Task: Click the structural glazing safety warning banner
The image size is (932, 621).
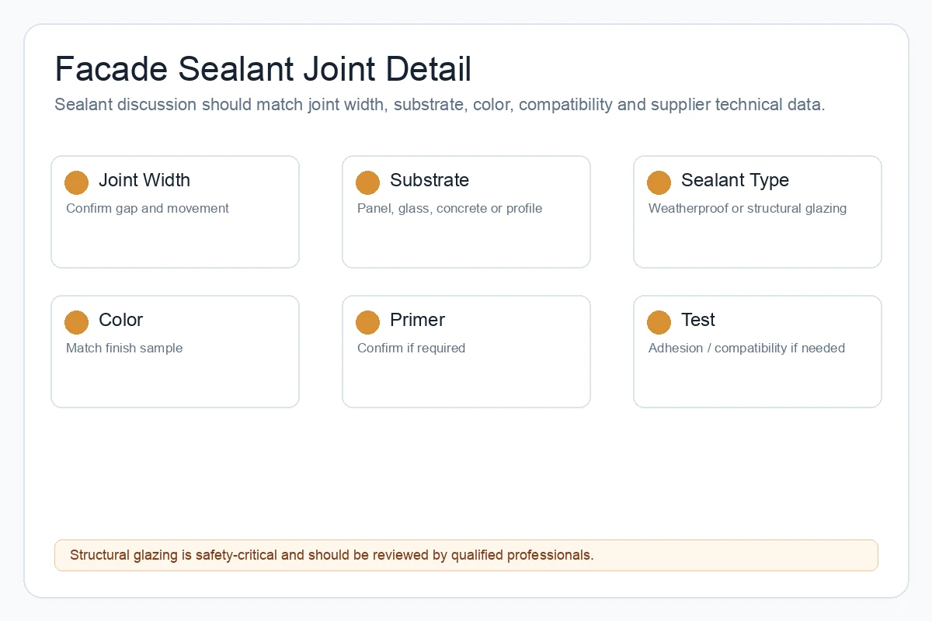Action: pos(466,555)
